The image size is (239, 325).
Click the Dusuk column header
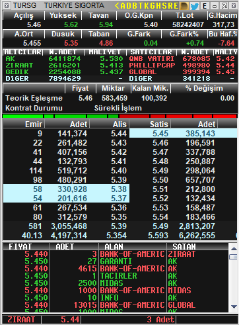63,34
